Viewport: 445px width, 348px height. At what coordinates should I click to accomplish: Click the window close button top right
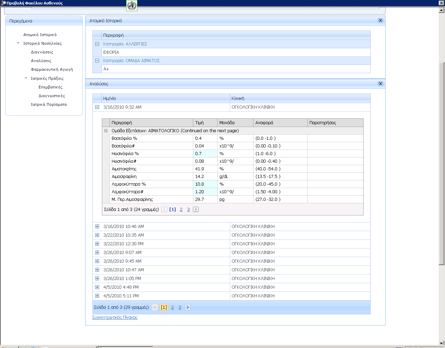pyautogui.click(x=442, y=3)
